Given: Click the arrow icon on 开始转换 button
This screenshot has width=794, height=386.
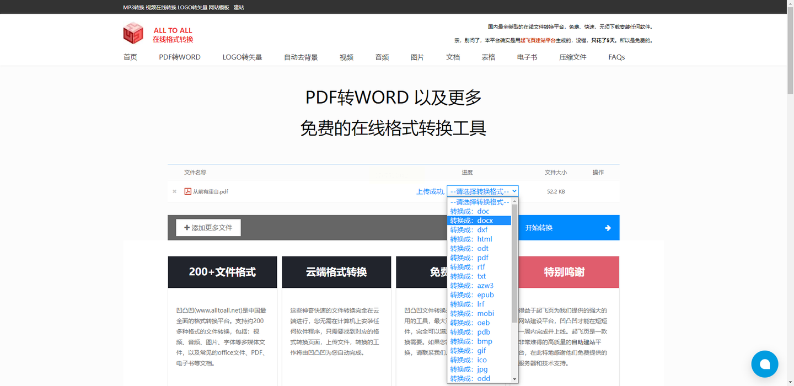Looking at the screenshot, I should tap(608, 228).
